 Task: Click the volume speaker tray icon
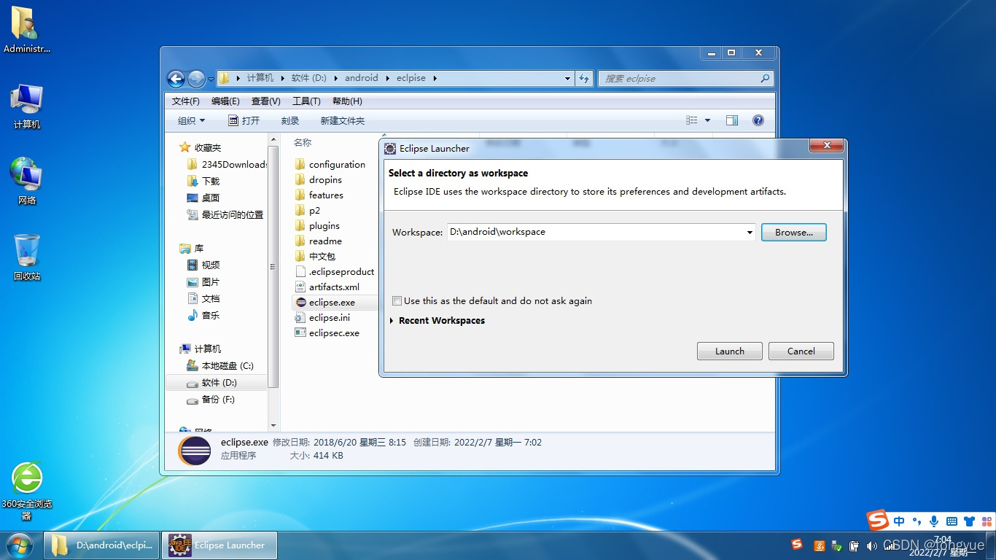tap(871, 545)
